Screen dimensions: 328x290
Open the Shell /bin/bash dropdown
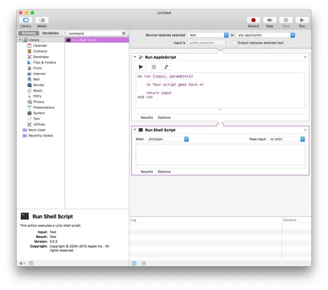[x=168, y=139]
